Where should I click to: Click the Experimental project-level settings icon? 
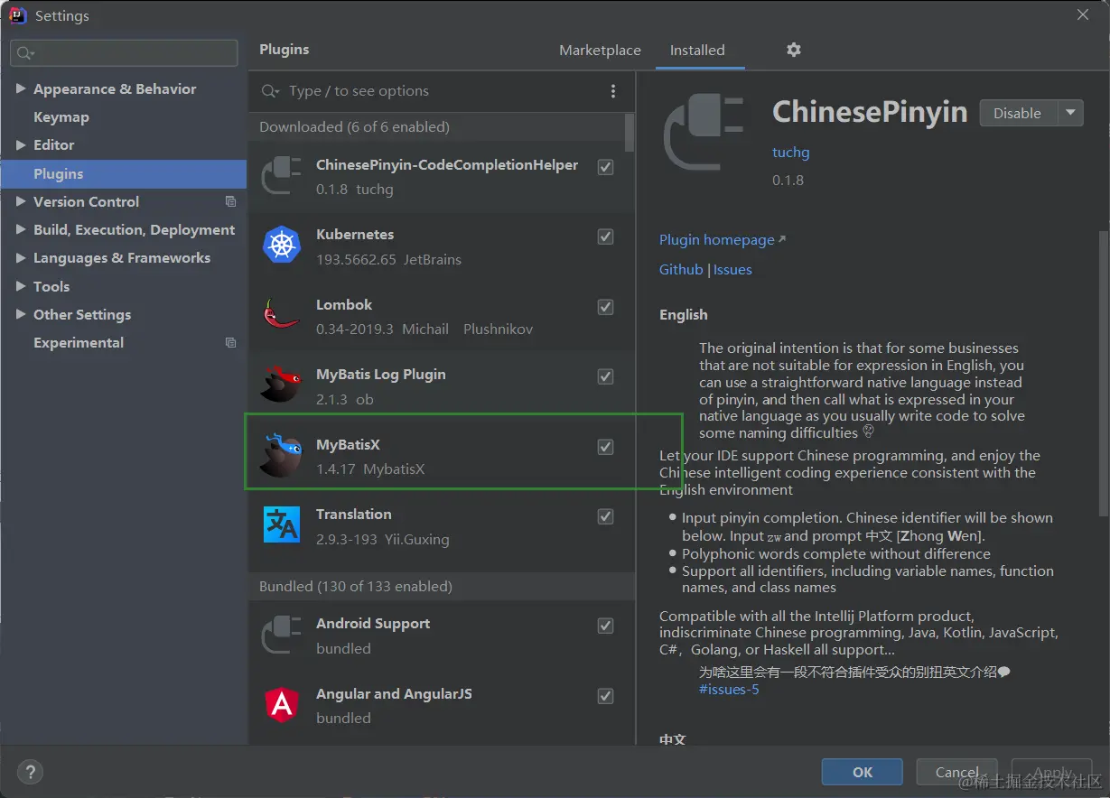click(230, 343)
